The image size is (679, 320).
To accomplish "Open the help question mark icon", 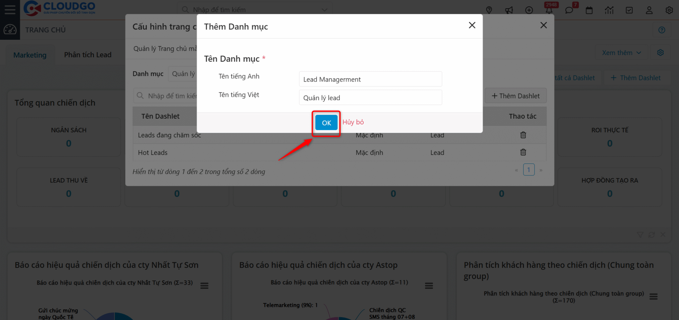I will 662,30.
